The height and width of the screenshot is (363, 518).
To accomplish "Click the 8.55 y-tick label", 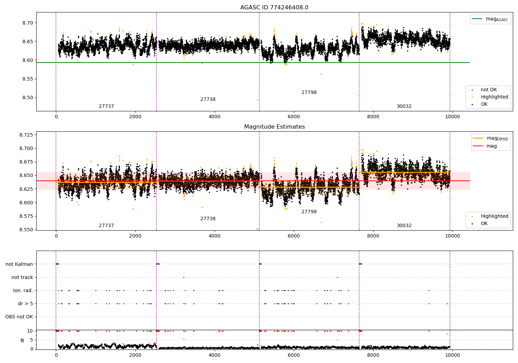I will click(x=27, y=79).
